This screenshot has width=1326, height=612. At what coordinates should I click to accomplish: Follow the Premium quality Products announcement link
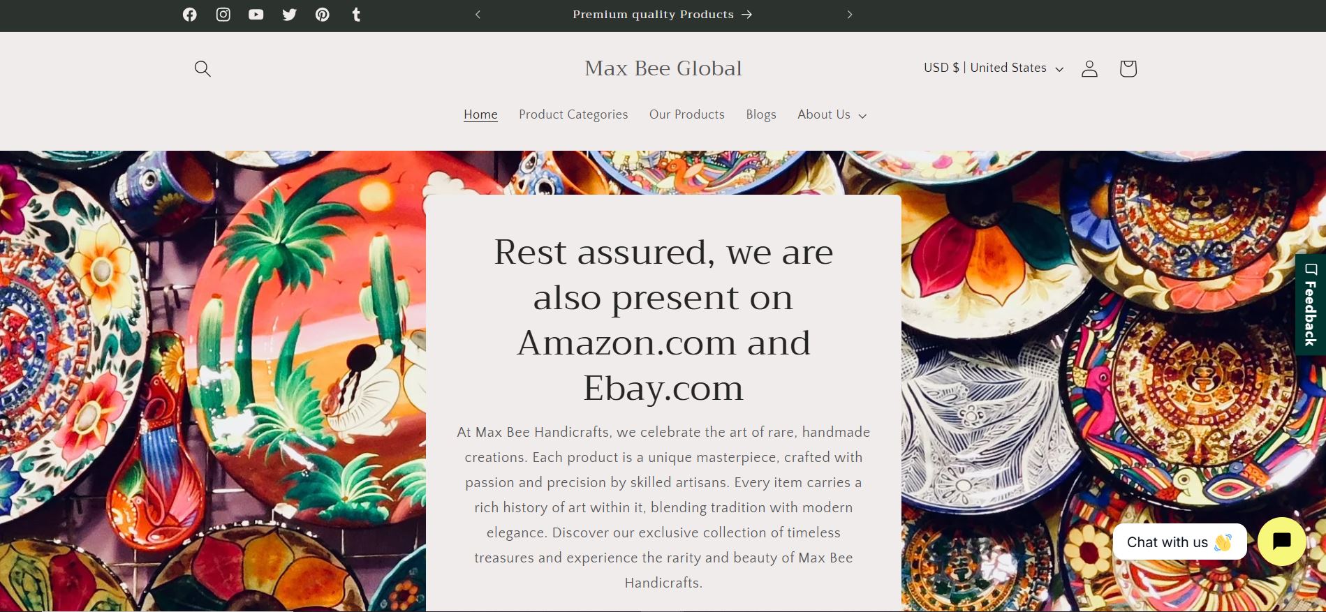(x=663, y=15)
